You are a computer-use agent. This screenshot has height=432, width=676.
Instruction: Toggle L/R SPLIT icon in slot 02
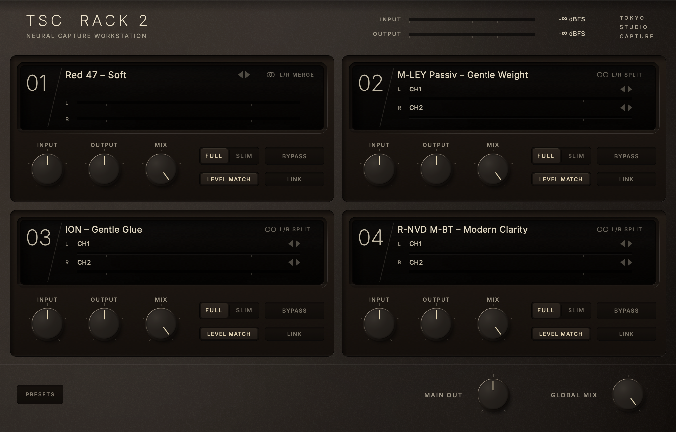(x=603, y=75)
